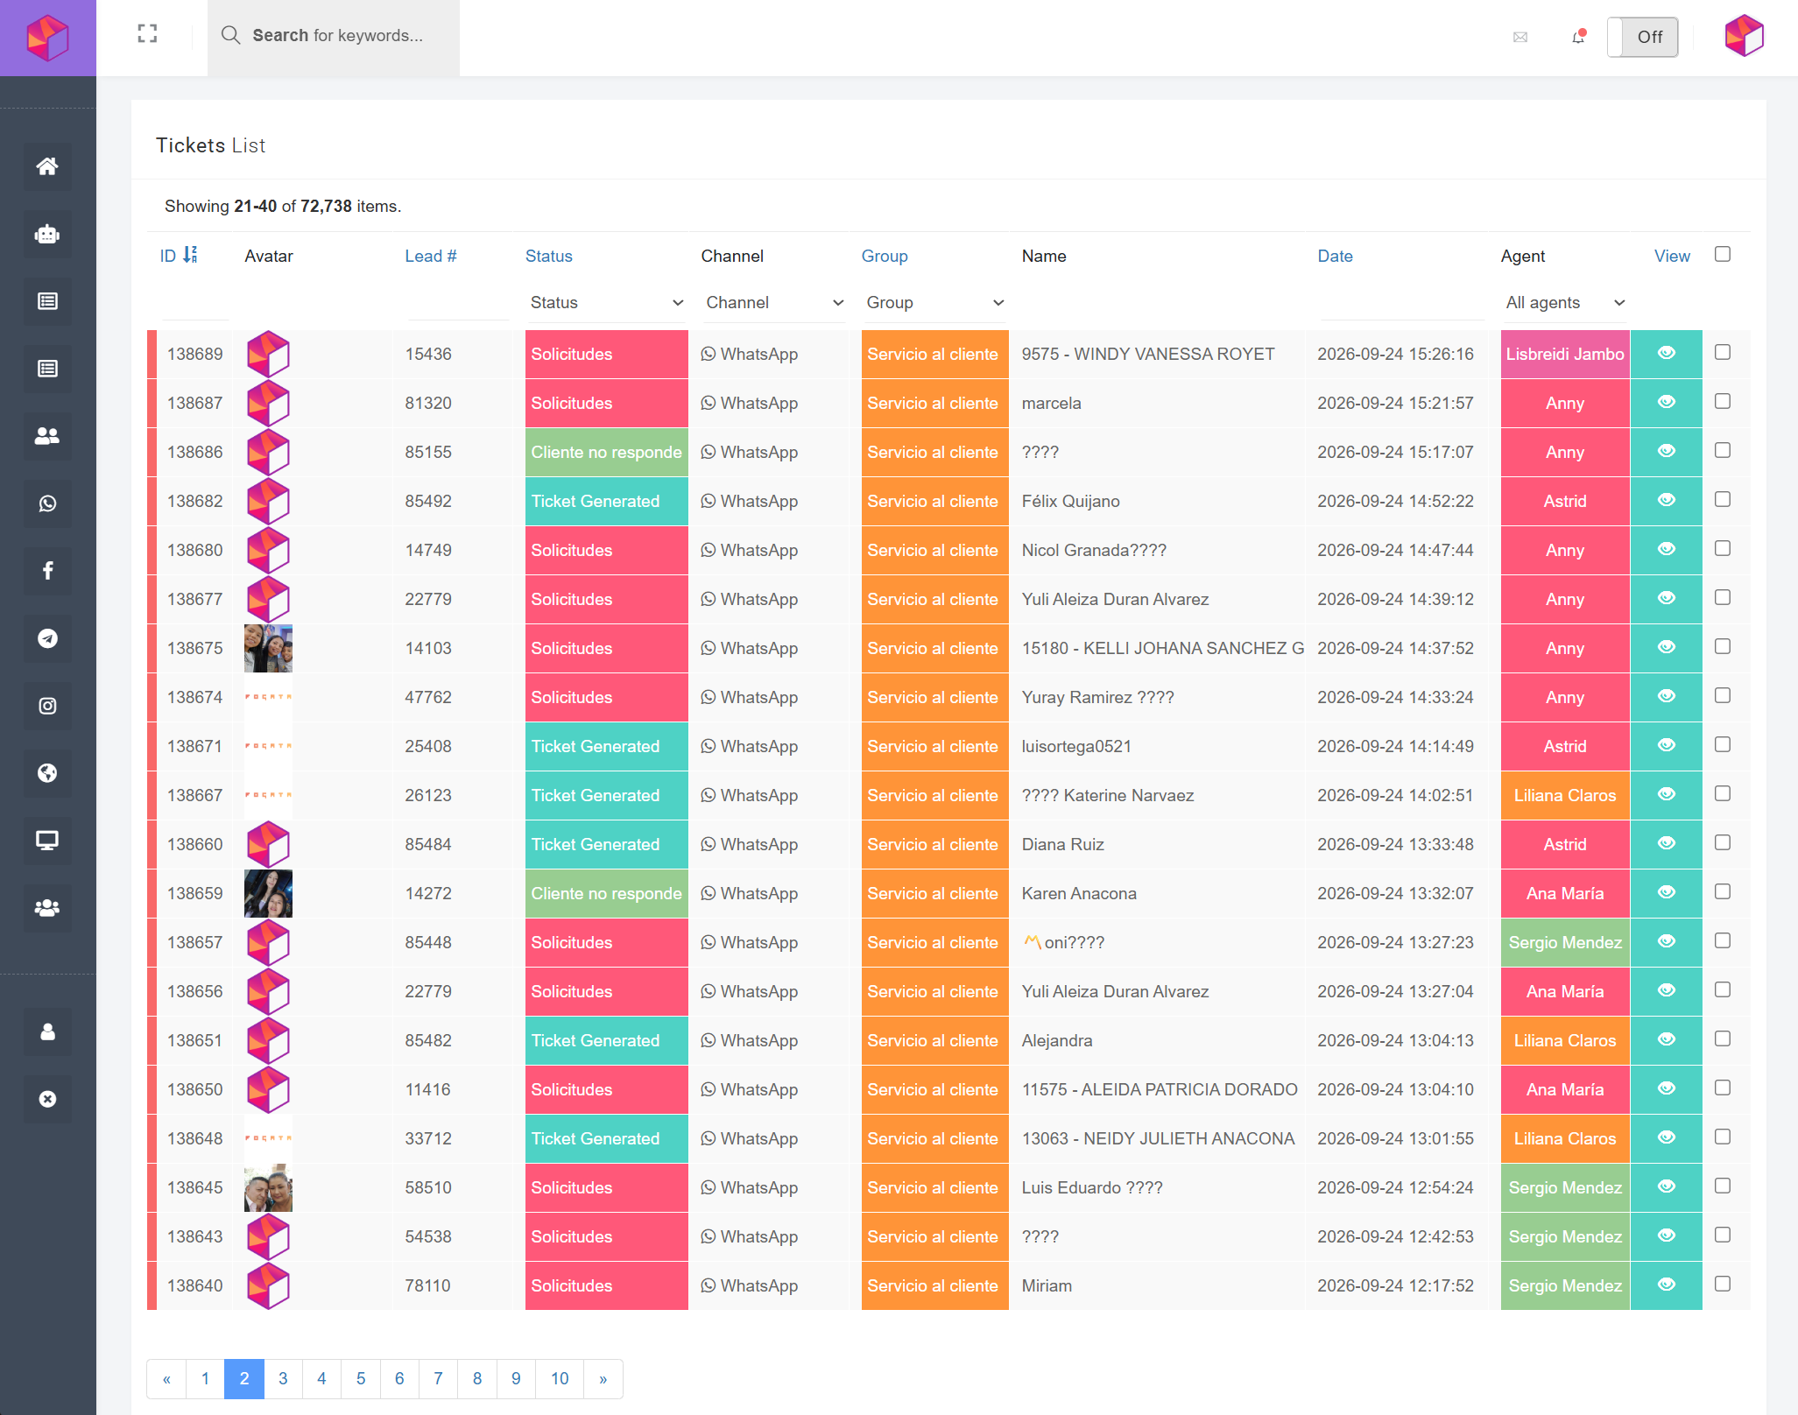View ticket 138689 with the eye icon

(1666, 353)
